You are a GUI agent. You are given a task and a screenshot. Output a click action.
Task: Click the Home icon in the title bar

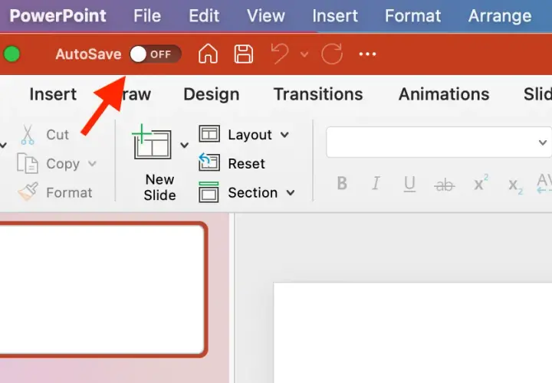[x=208, y=54]
